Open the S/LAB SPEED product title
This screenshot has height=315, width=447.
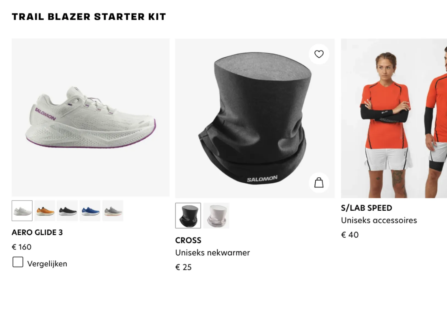[x=367, y=208]
